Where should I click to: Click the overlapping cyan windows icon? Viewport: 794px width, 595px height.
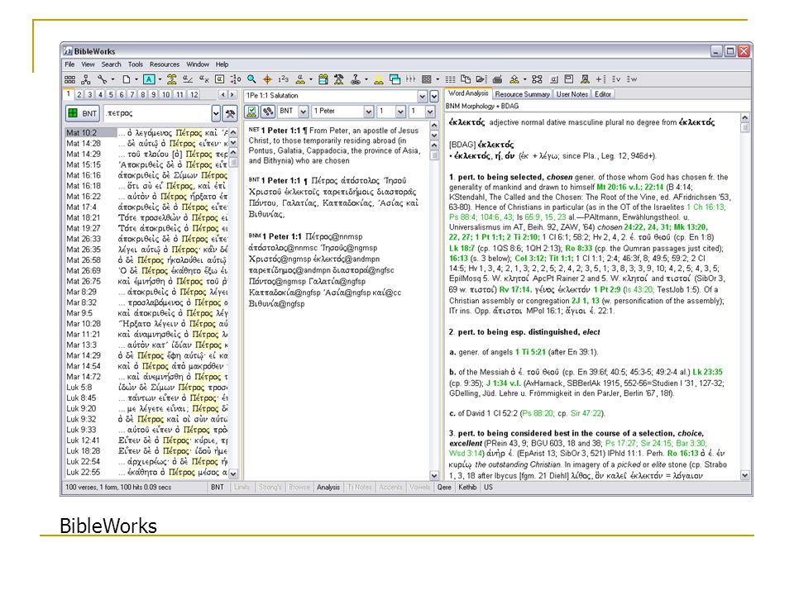(x=395, y=79)
